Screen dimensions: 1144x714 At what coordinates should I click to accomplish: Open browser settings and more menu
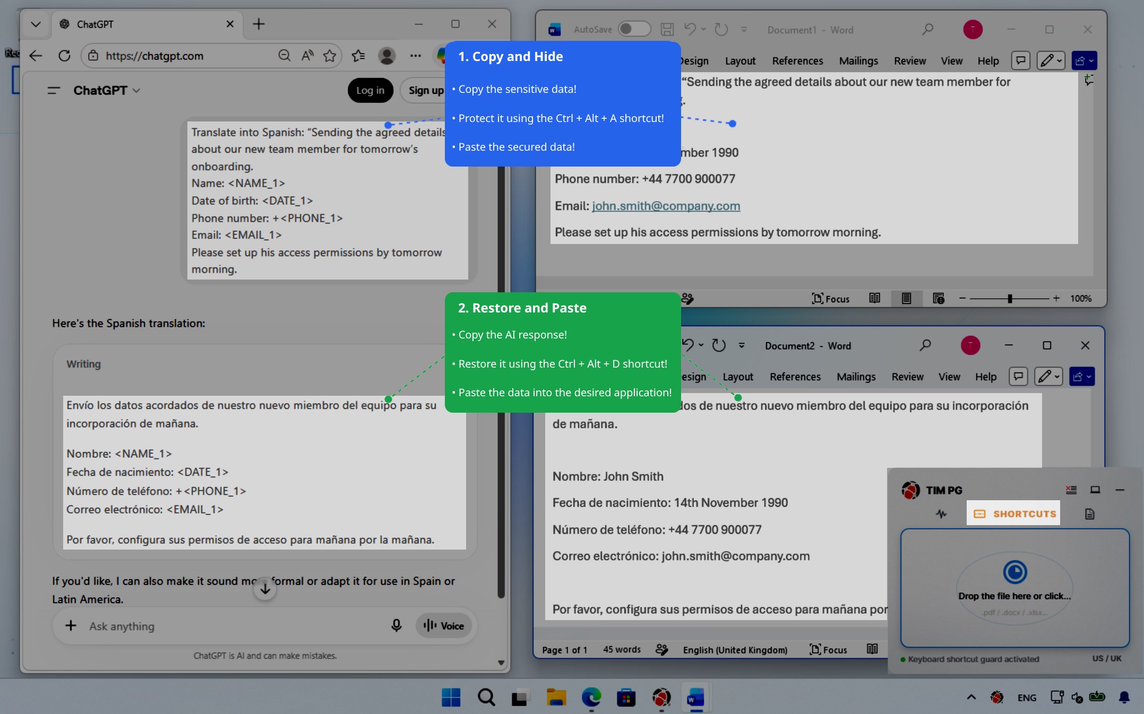click(416, 56)
